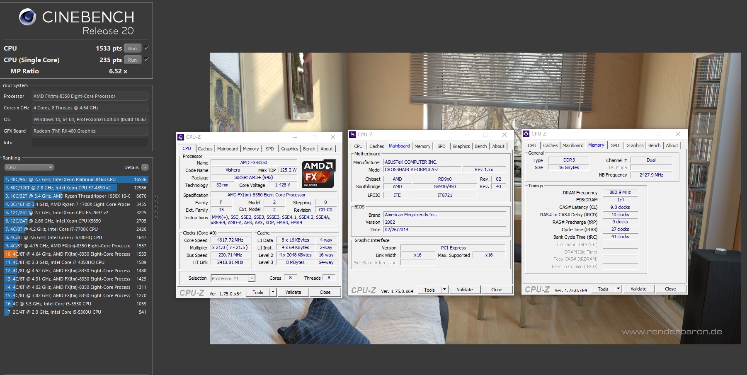747x375 pixels.
Task: Select the highlighted 4.64 GHz FX-8350 ranking row
Action: pos(76,254)
